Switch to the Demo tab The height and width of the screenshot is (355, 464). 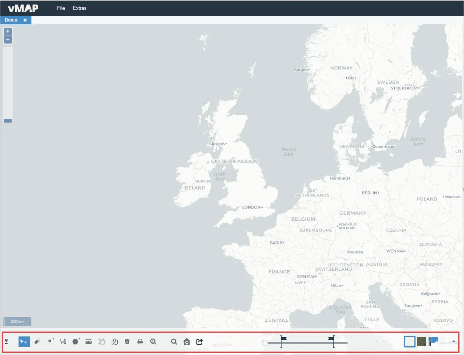pyautogui.click(x=11, y=20)
